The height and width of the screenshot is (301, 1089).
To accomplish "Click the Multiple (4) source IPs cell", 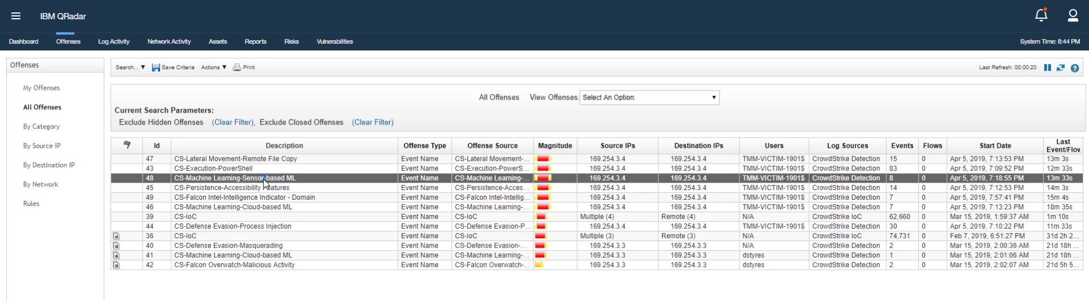I will (x=597, y=217).
